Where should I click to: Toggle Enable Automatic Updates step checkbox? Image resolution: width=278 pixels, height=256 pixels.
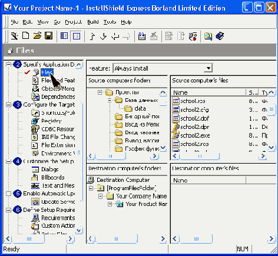(x=8, y=194)
